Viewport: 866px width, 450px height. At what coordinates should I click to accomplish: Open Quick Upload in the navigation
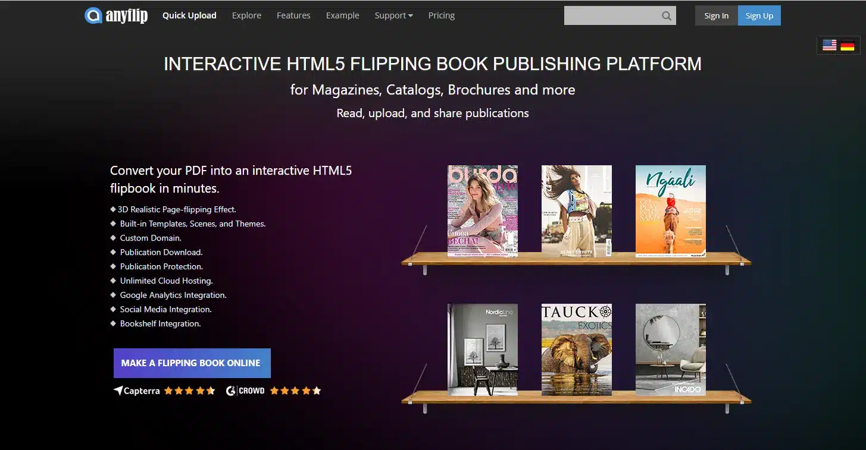tap(189, 15)
